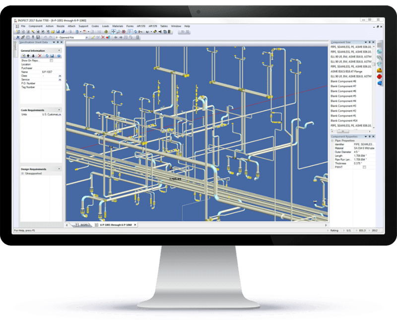397x320 pixels.
Task: Click the blue X icon at start of second toolbar row
Action: tap(18, 37)
